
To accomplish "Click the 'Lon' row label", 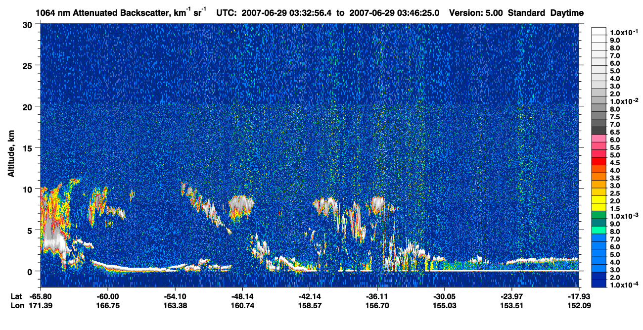I will pos(17,305).
